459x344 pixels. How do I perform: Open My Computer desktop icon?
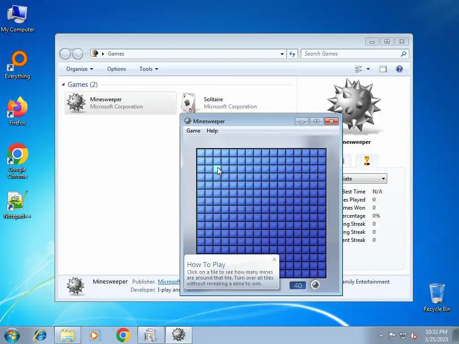pos(17,18)
